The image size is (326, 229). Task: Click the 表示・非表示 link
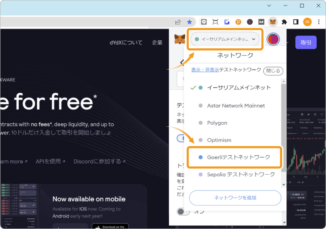click(x=205, y=70)
